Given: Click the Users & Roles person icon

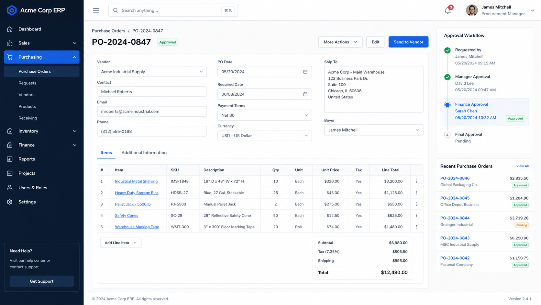Looking at the screenshot, I should pyautogui.click(x=10, y=188).
